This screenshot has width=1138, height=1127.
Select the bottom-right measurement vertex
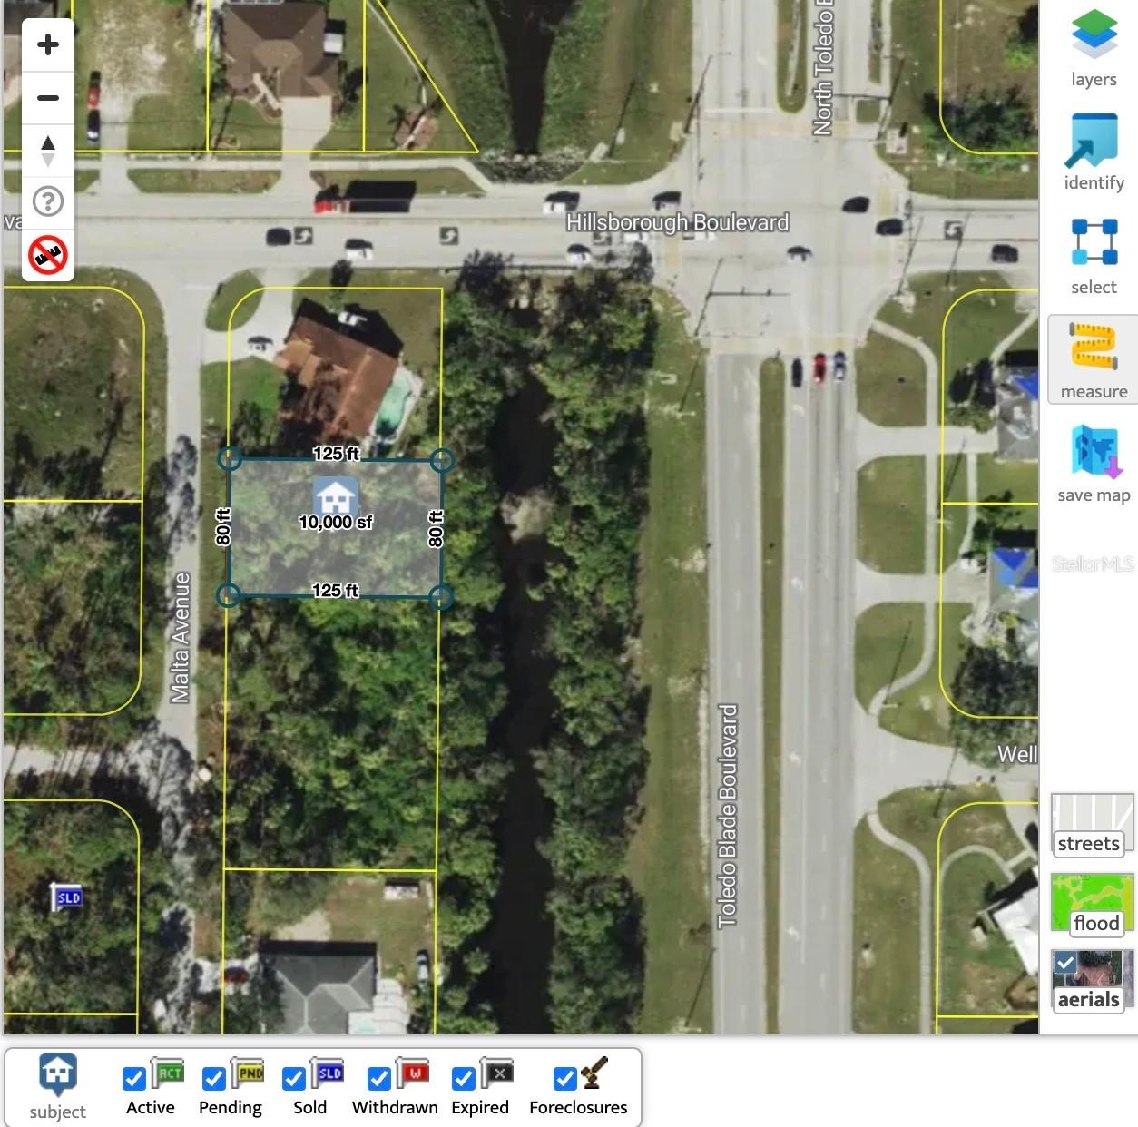click(440, 597)
